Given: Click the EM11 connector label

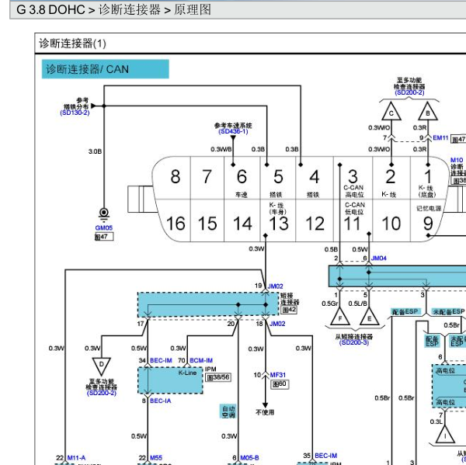Looking at the screenshot, I should [440, 138].
